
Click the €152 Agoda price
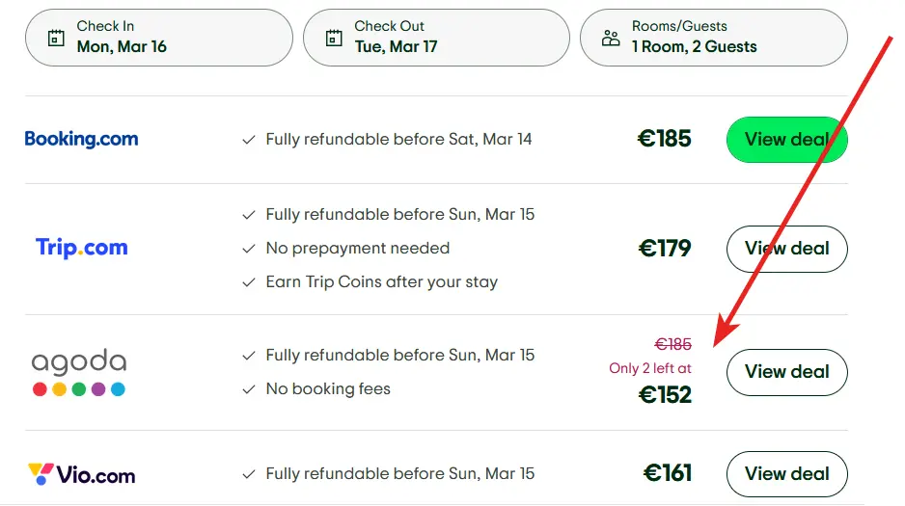pos(665,394)
